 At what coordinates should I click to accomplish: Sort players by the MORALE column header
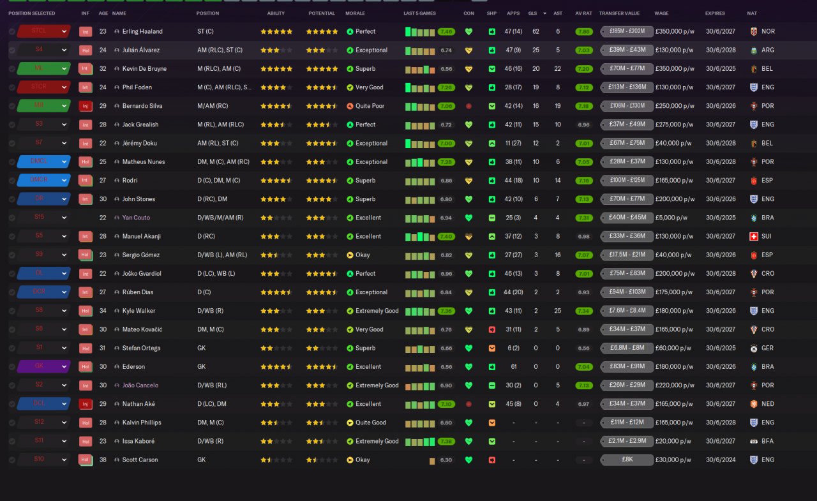(356, 13)
